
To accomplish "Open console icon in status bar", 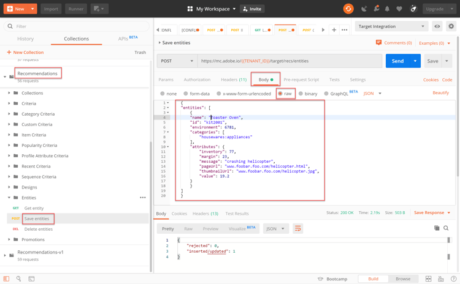I will coord(31,278).
